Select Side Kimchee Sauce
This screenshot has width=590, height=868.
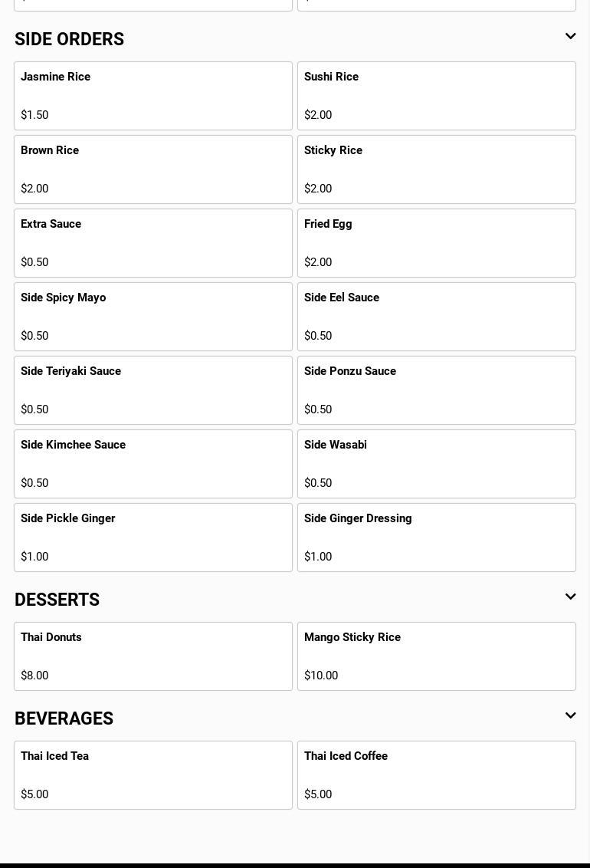click(153, 464)
